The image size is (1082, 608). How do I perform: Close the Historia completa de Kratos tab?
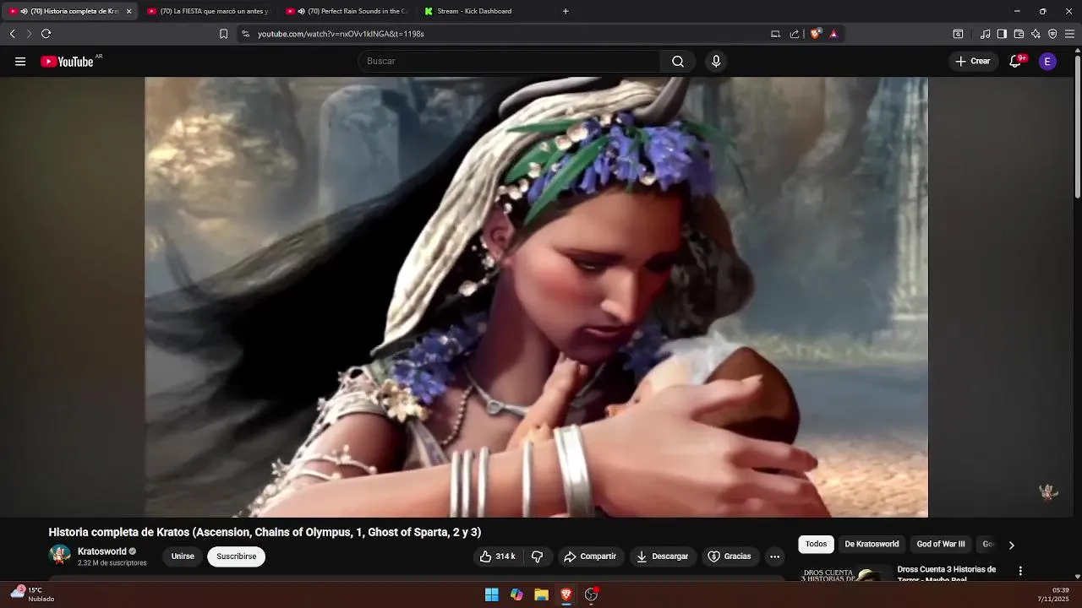(x=128, y=11)
